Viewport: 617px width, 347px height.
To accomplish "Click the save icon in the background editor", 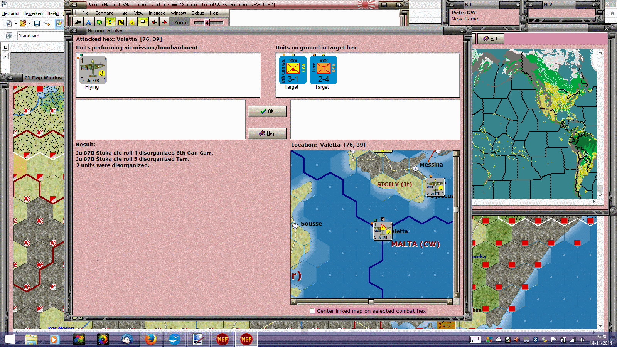I will coord(37,24).
